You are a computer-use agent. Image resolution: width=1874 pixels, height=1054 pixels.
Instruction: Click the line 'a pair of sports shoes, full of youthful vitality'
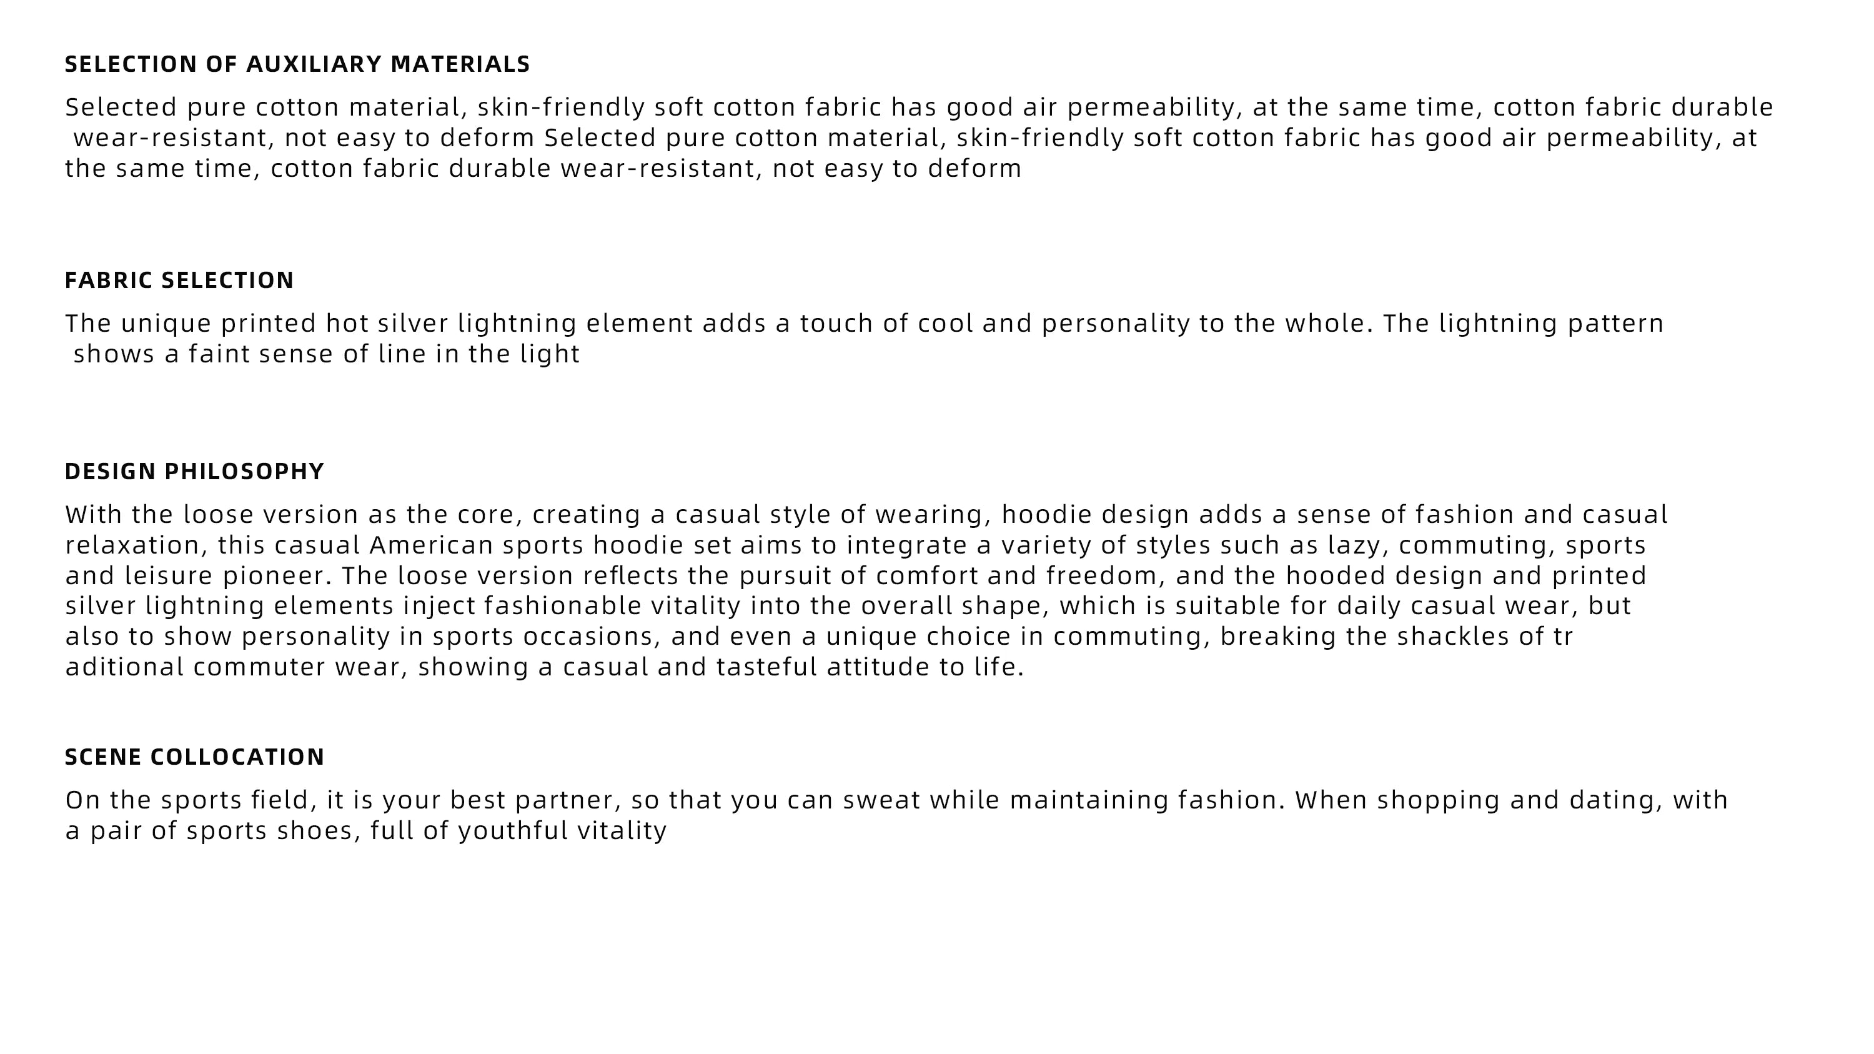click(x=366, y=831)
